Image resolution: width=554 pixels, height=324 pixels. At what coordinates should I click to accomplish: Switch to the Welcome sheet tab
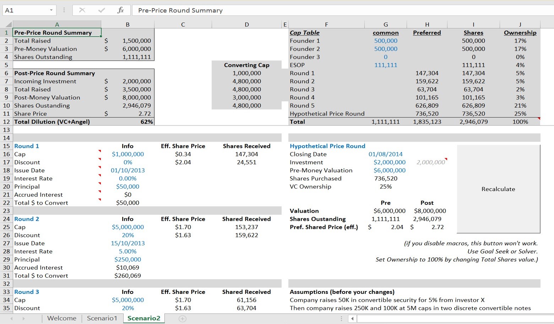62,318
